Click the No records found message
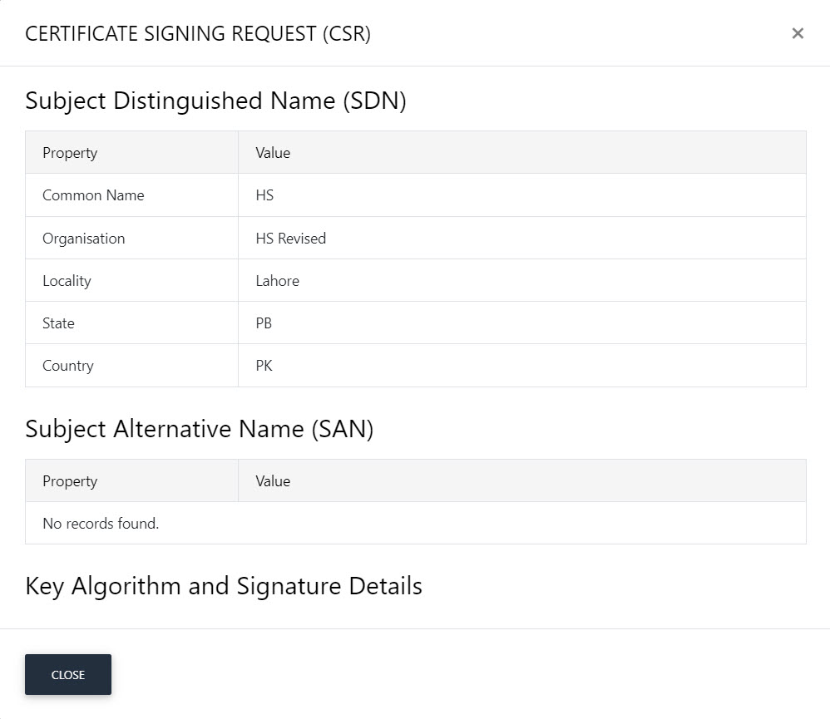830x719 pixels. coord(101,523)
